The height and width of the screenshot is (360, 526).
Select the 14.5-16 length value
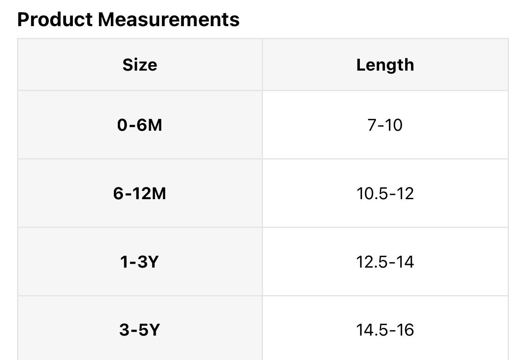(x=385, y=330)
